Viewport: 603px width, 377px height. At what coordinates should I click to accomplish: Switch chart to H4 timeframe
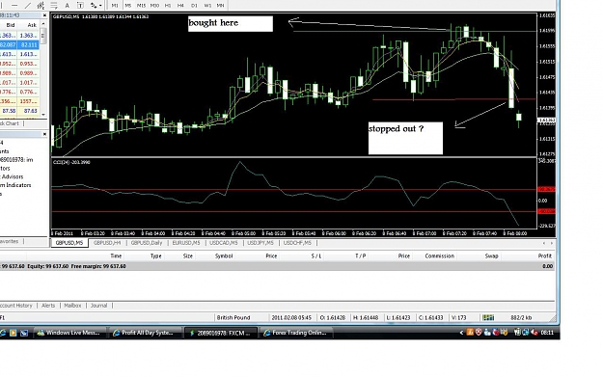180,6
